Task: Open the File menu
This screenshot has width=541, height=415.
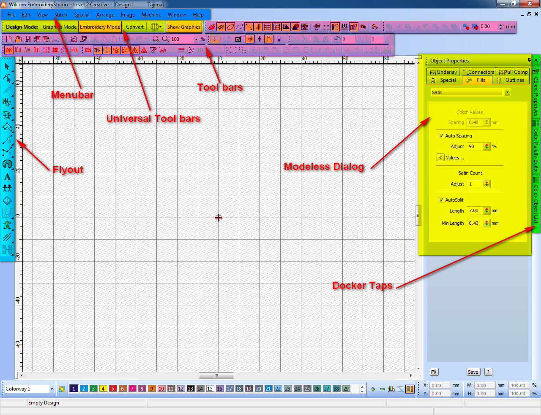Action: coord(11,15)
